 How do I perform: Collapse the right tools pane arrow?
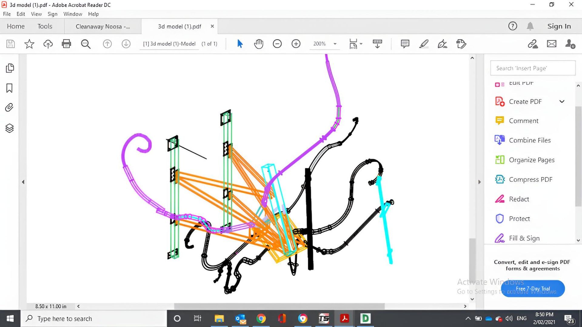click(x=479, y=182)
